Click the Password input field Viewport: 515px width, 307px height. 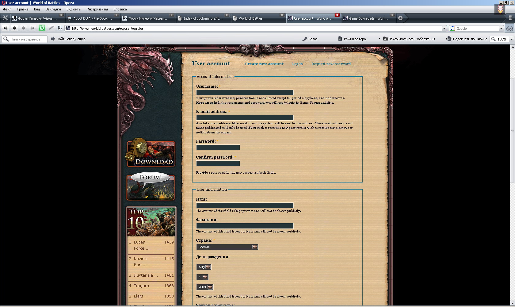point(218,147)
